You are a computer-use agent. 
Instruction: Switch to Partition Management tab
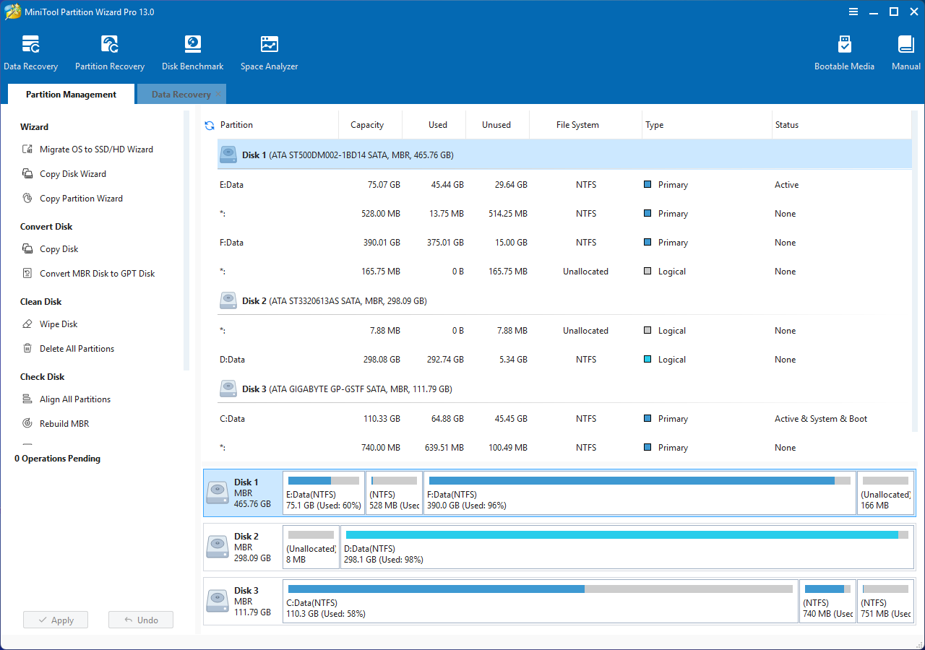coord(71,95)
